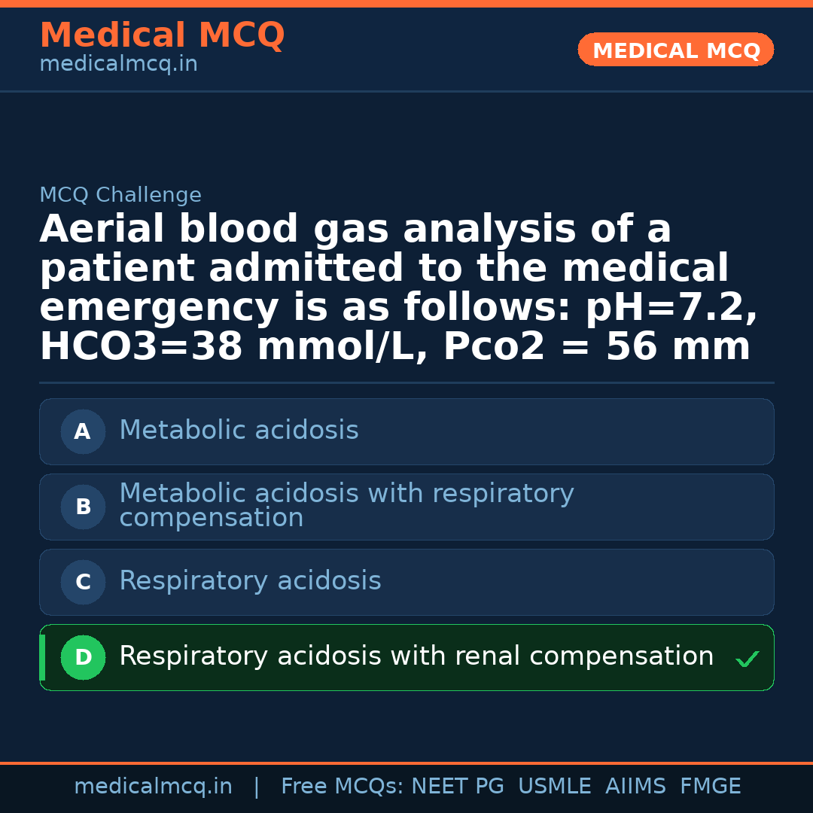
Task: Click the "Free MCQs:" footer label
Action: [342, 787]
